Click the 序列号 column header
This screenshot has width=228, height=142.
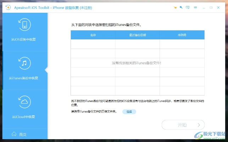(x=182, y=35)
